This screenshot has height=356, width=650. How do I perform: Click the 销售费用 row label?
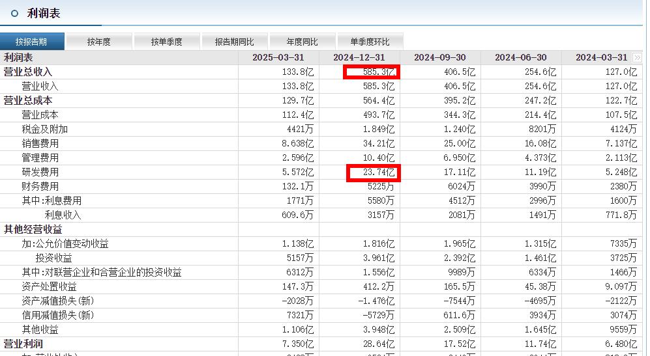tap(40, 144)
